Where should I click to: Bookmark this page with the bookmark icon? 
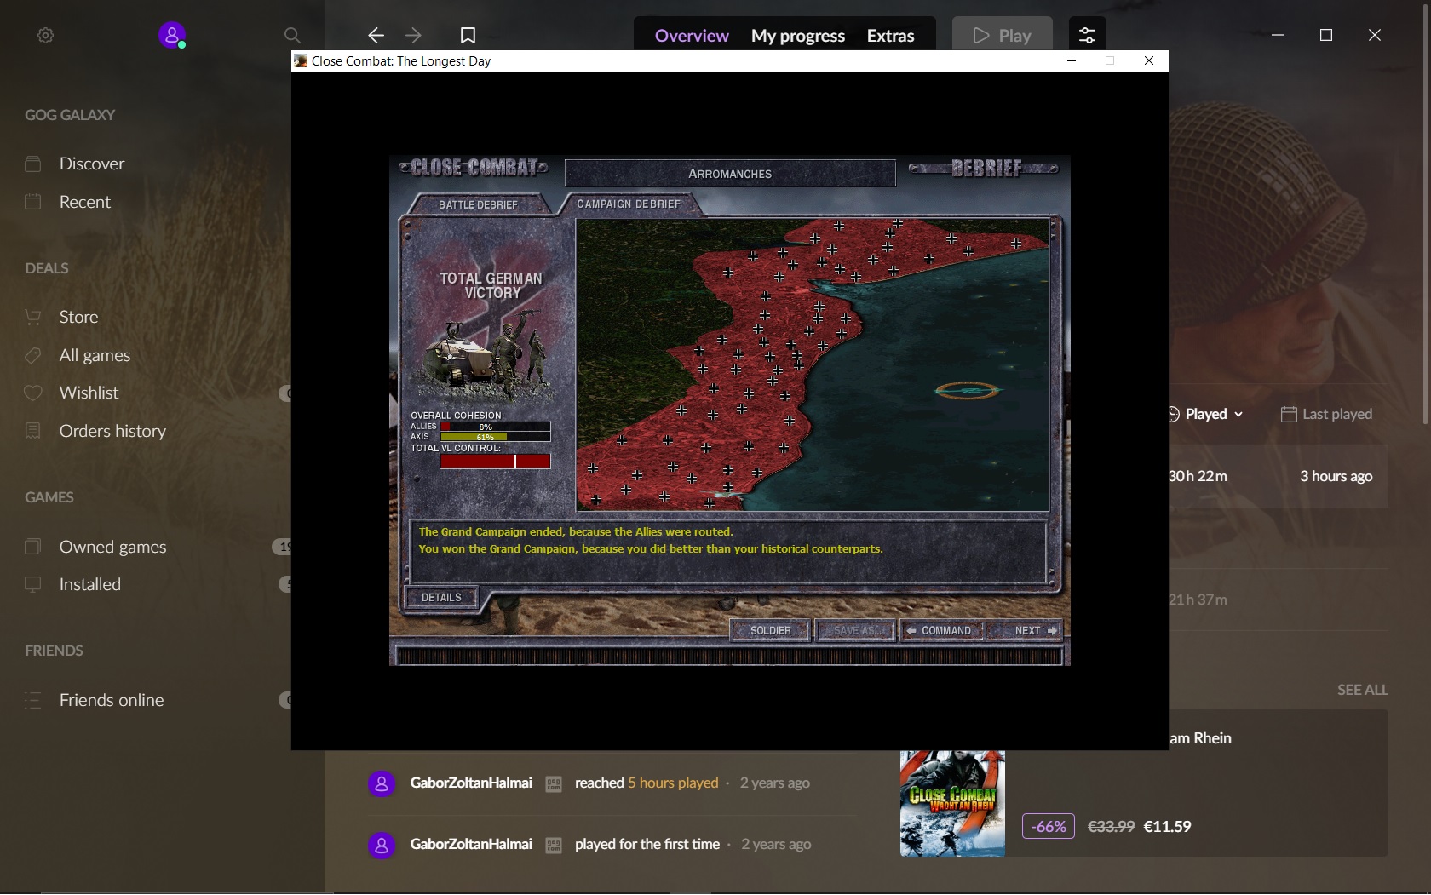point(468,35)
